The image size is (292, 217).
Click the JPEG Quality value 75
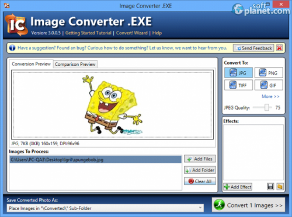(x=278, y=107)
